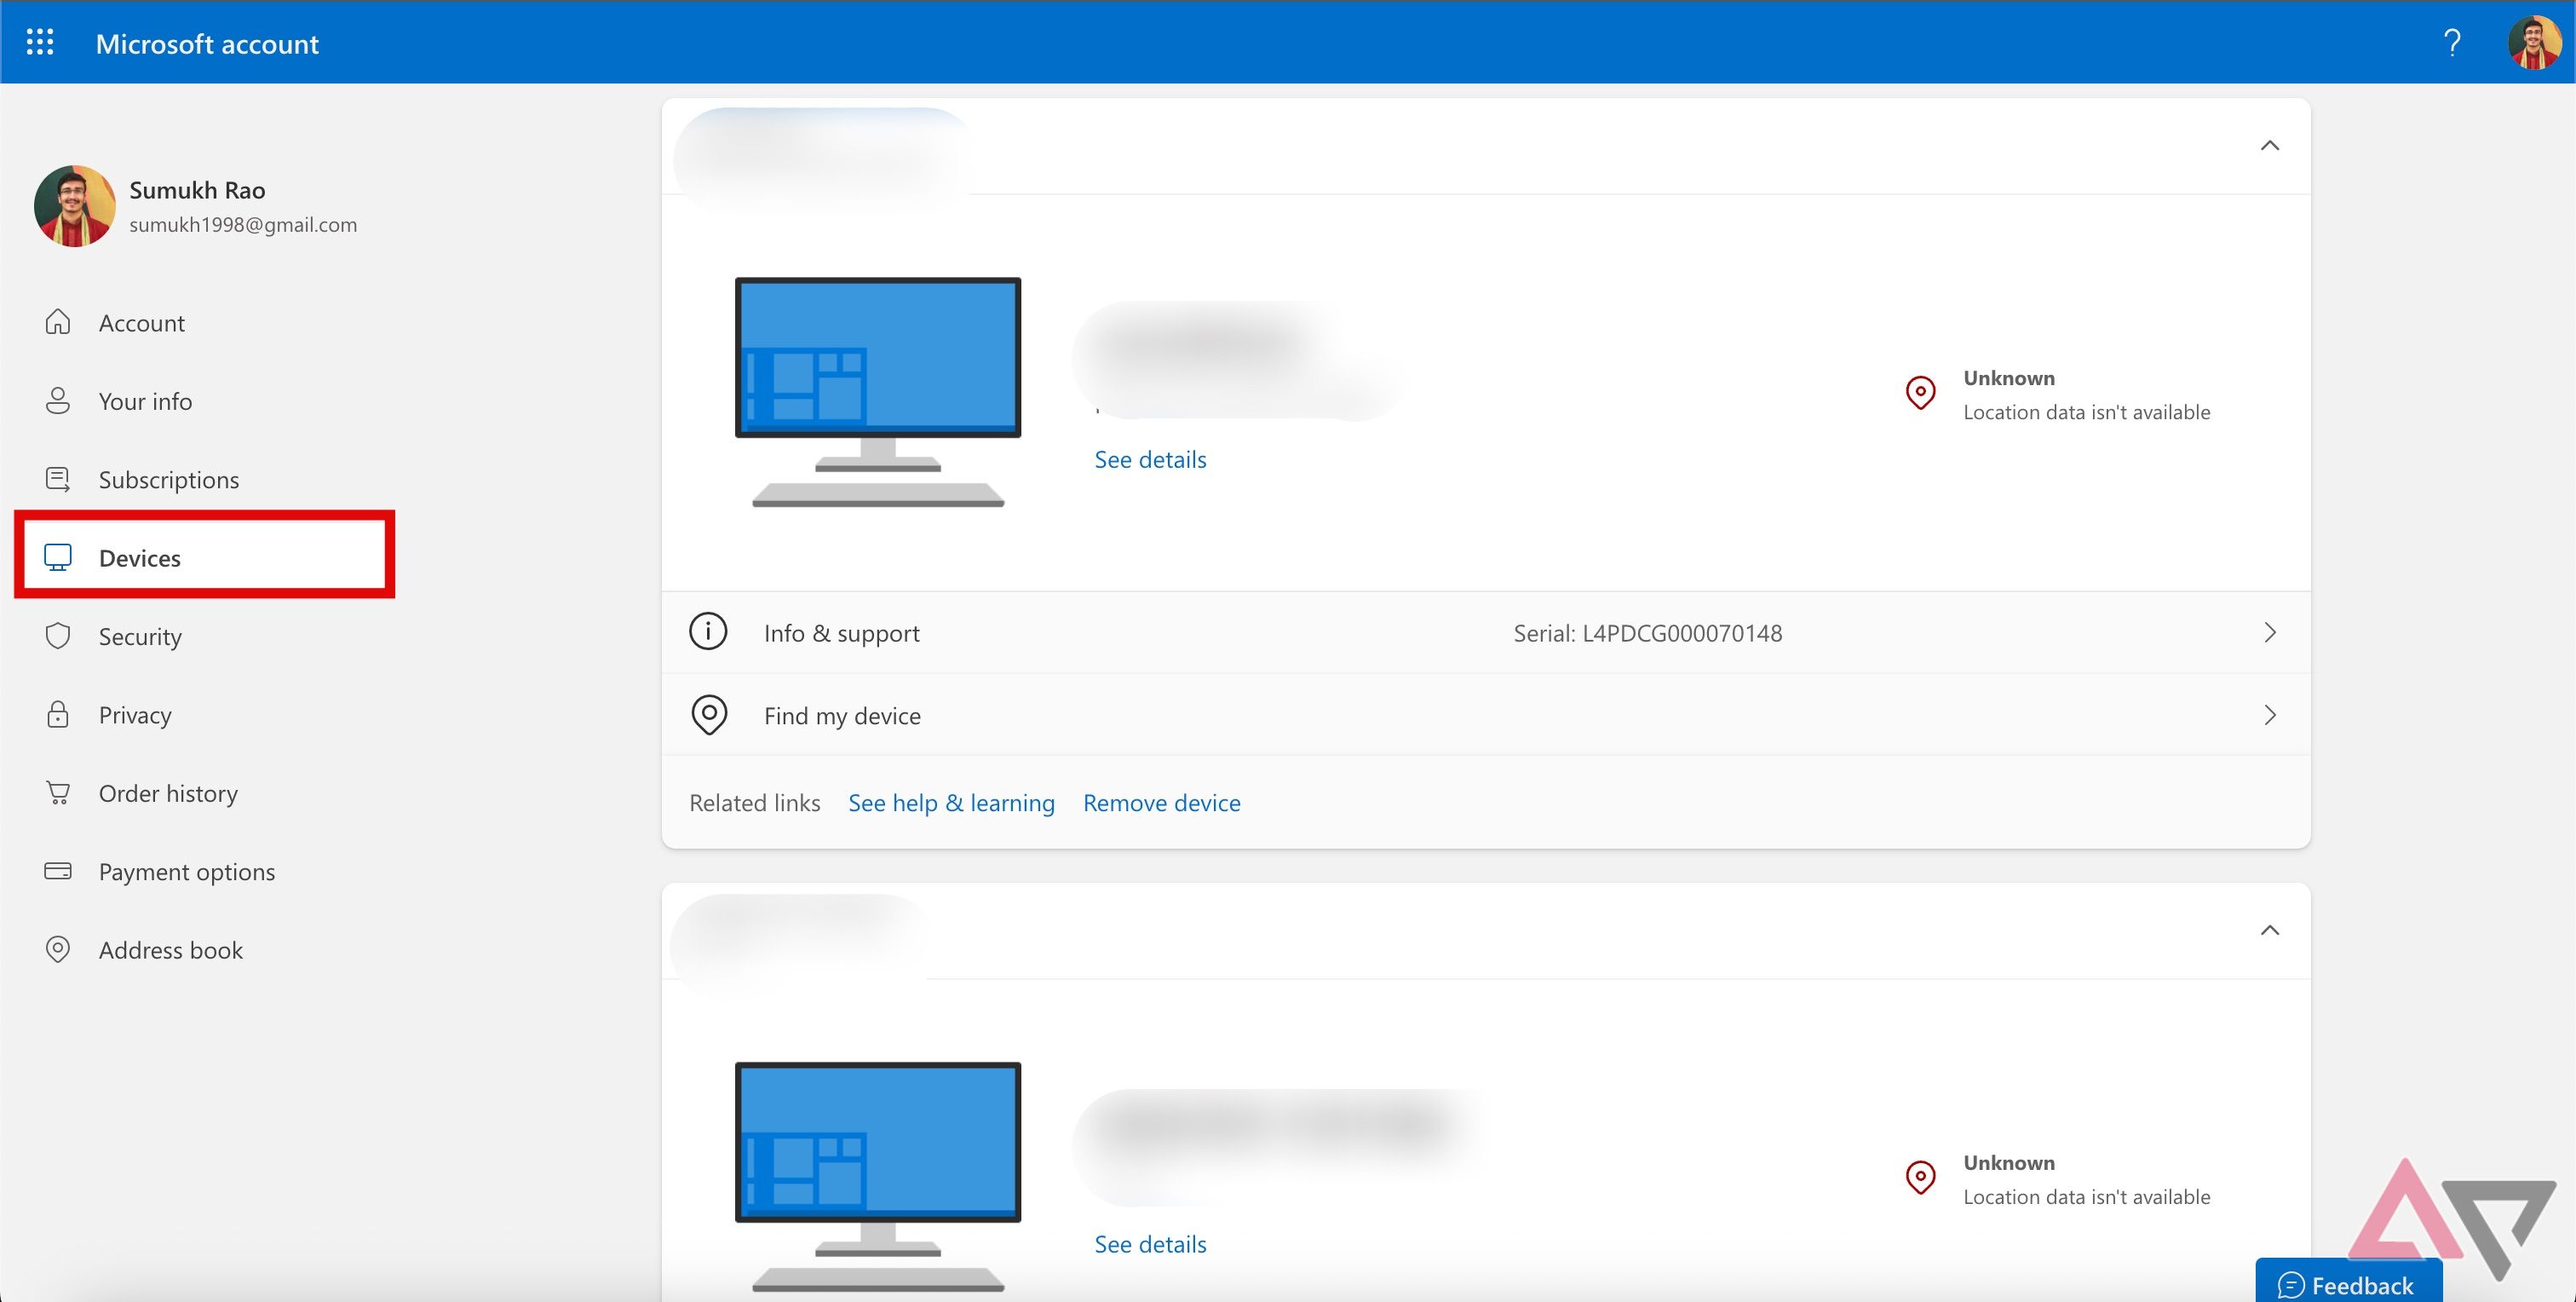2576x1302 pixels.
Task: Select Devices in sidebar
Action: pyautogui.click(x=205, y=555)
